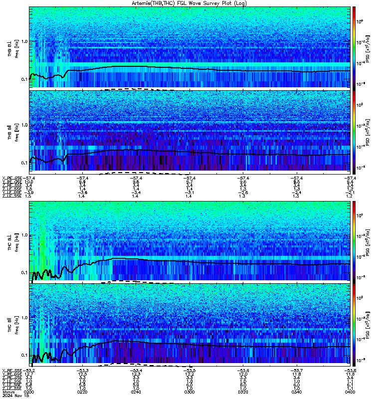Screen dimensions: 374x399
Task: Select the -53.8 X position value for THC
Action: tap(350, 371)
